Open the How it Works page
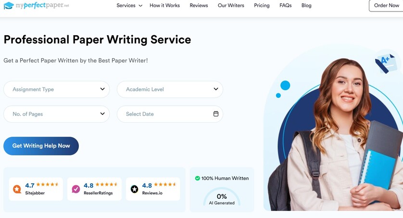The width and height of the screenshot is (403, 218). pos(165,5)
